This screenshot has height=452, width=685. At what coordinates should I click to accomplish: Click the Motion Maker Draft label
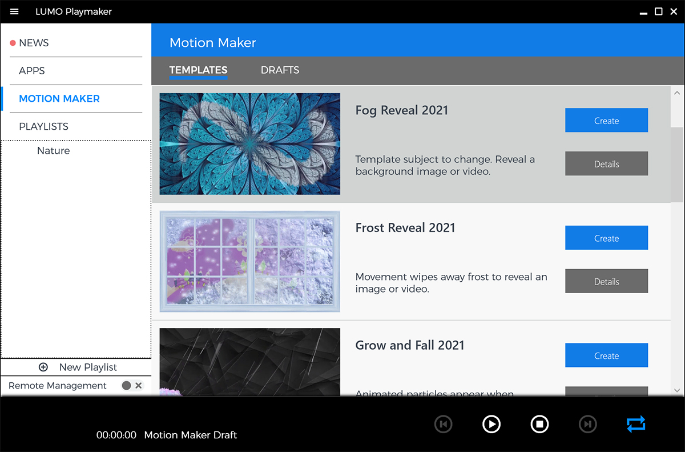tap(191, 435)
